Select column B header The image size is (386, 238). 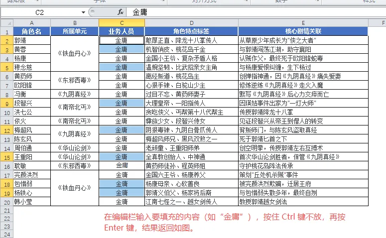[x=75, y=23]
